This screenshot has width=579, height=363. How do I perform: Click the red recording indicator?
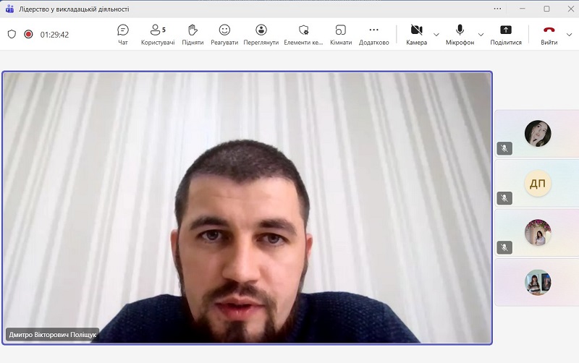click(x=29, y=34)
